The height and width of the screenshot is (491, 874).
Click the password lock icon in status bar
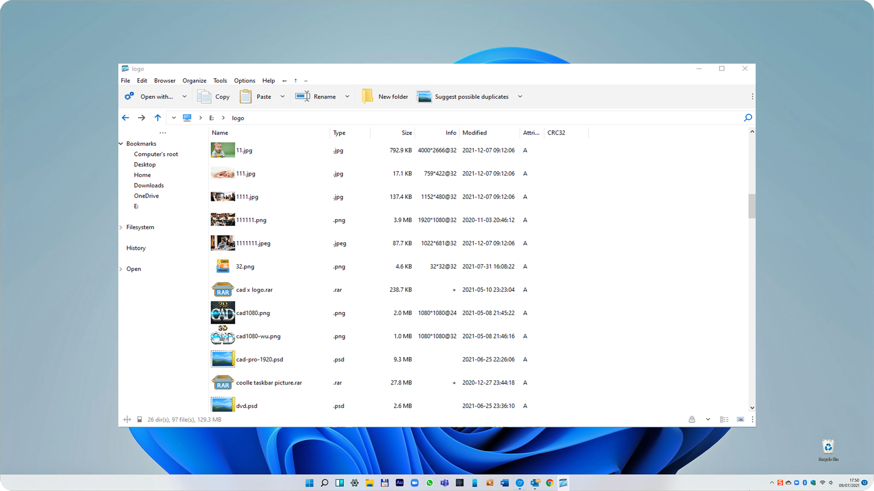(692, 419)
